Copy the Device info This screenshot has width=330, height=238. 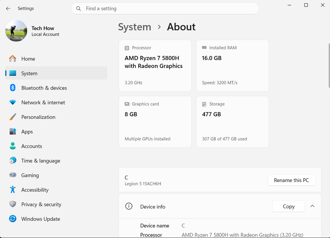(289, 206)
